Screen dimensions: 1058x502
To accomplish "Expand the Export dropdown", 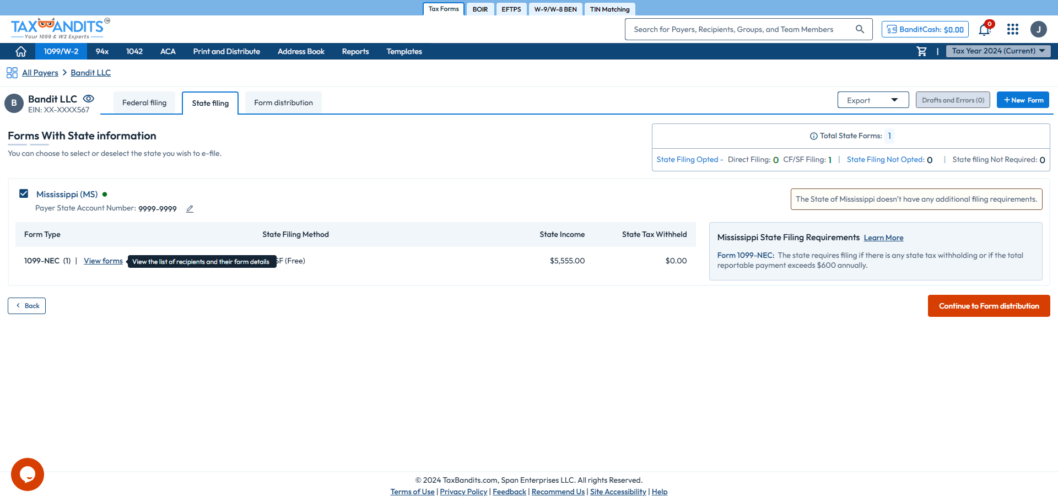I will pos(873,100).
